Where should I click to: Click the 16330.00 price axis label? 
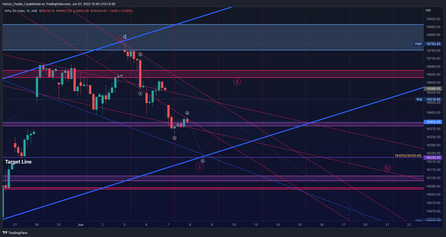tap(433, 137)
